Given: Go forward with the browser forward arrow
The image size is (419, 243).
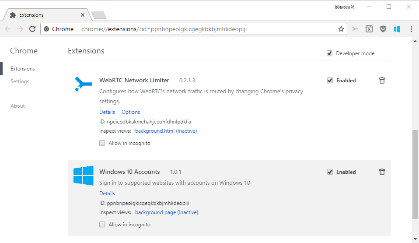Looking at the screenshot, I should (x=20, y=29).
